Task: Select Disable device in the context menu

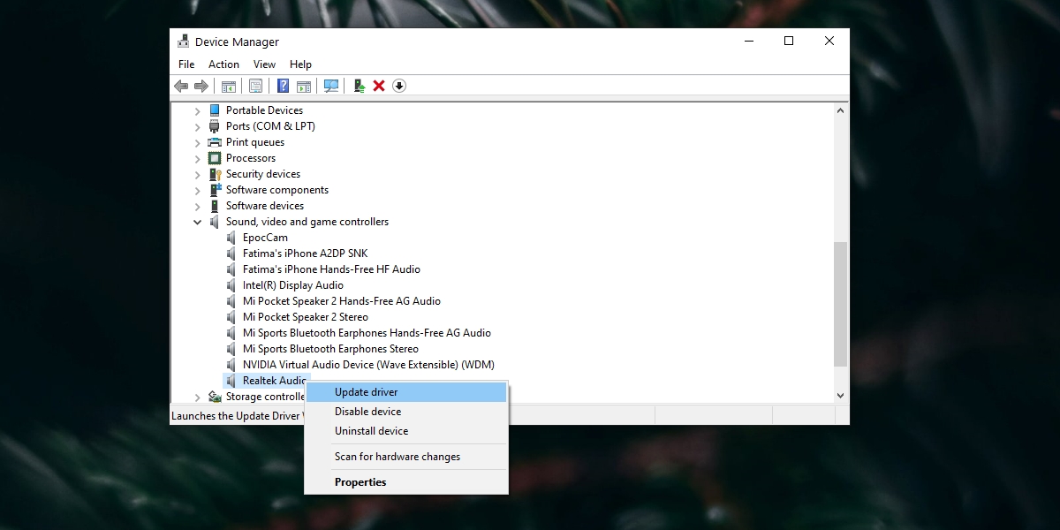Action: [368, 411]
